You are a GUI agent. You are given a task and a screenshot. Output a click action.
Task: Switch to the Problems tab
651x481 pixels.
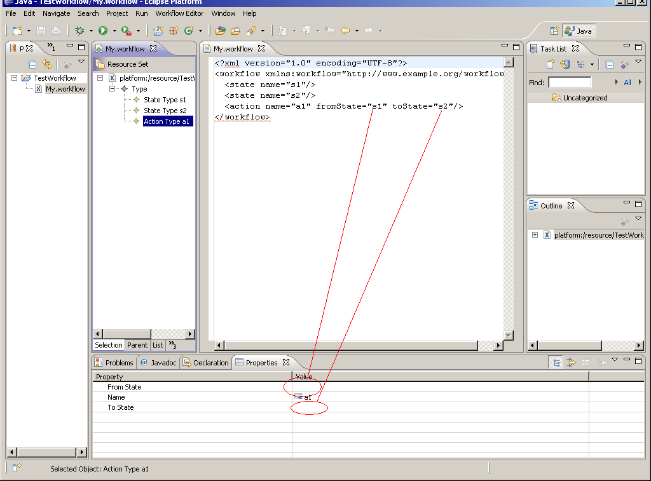(114, 363)
